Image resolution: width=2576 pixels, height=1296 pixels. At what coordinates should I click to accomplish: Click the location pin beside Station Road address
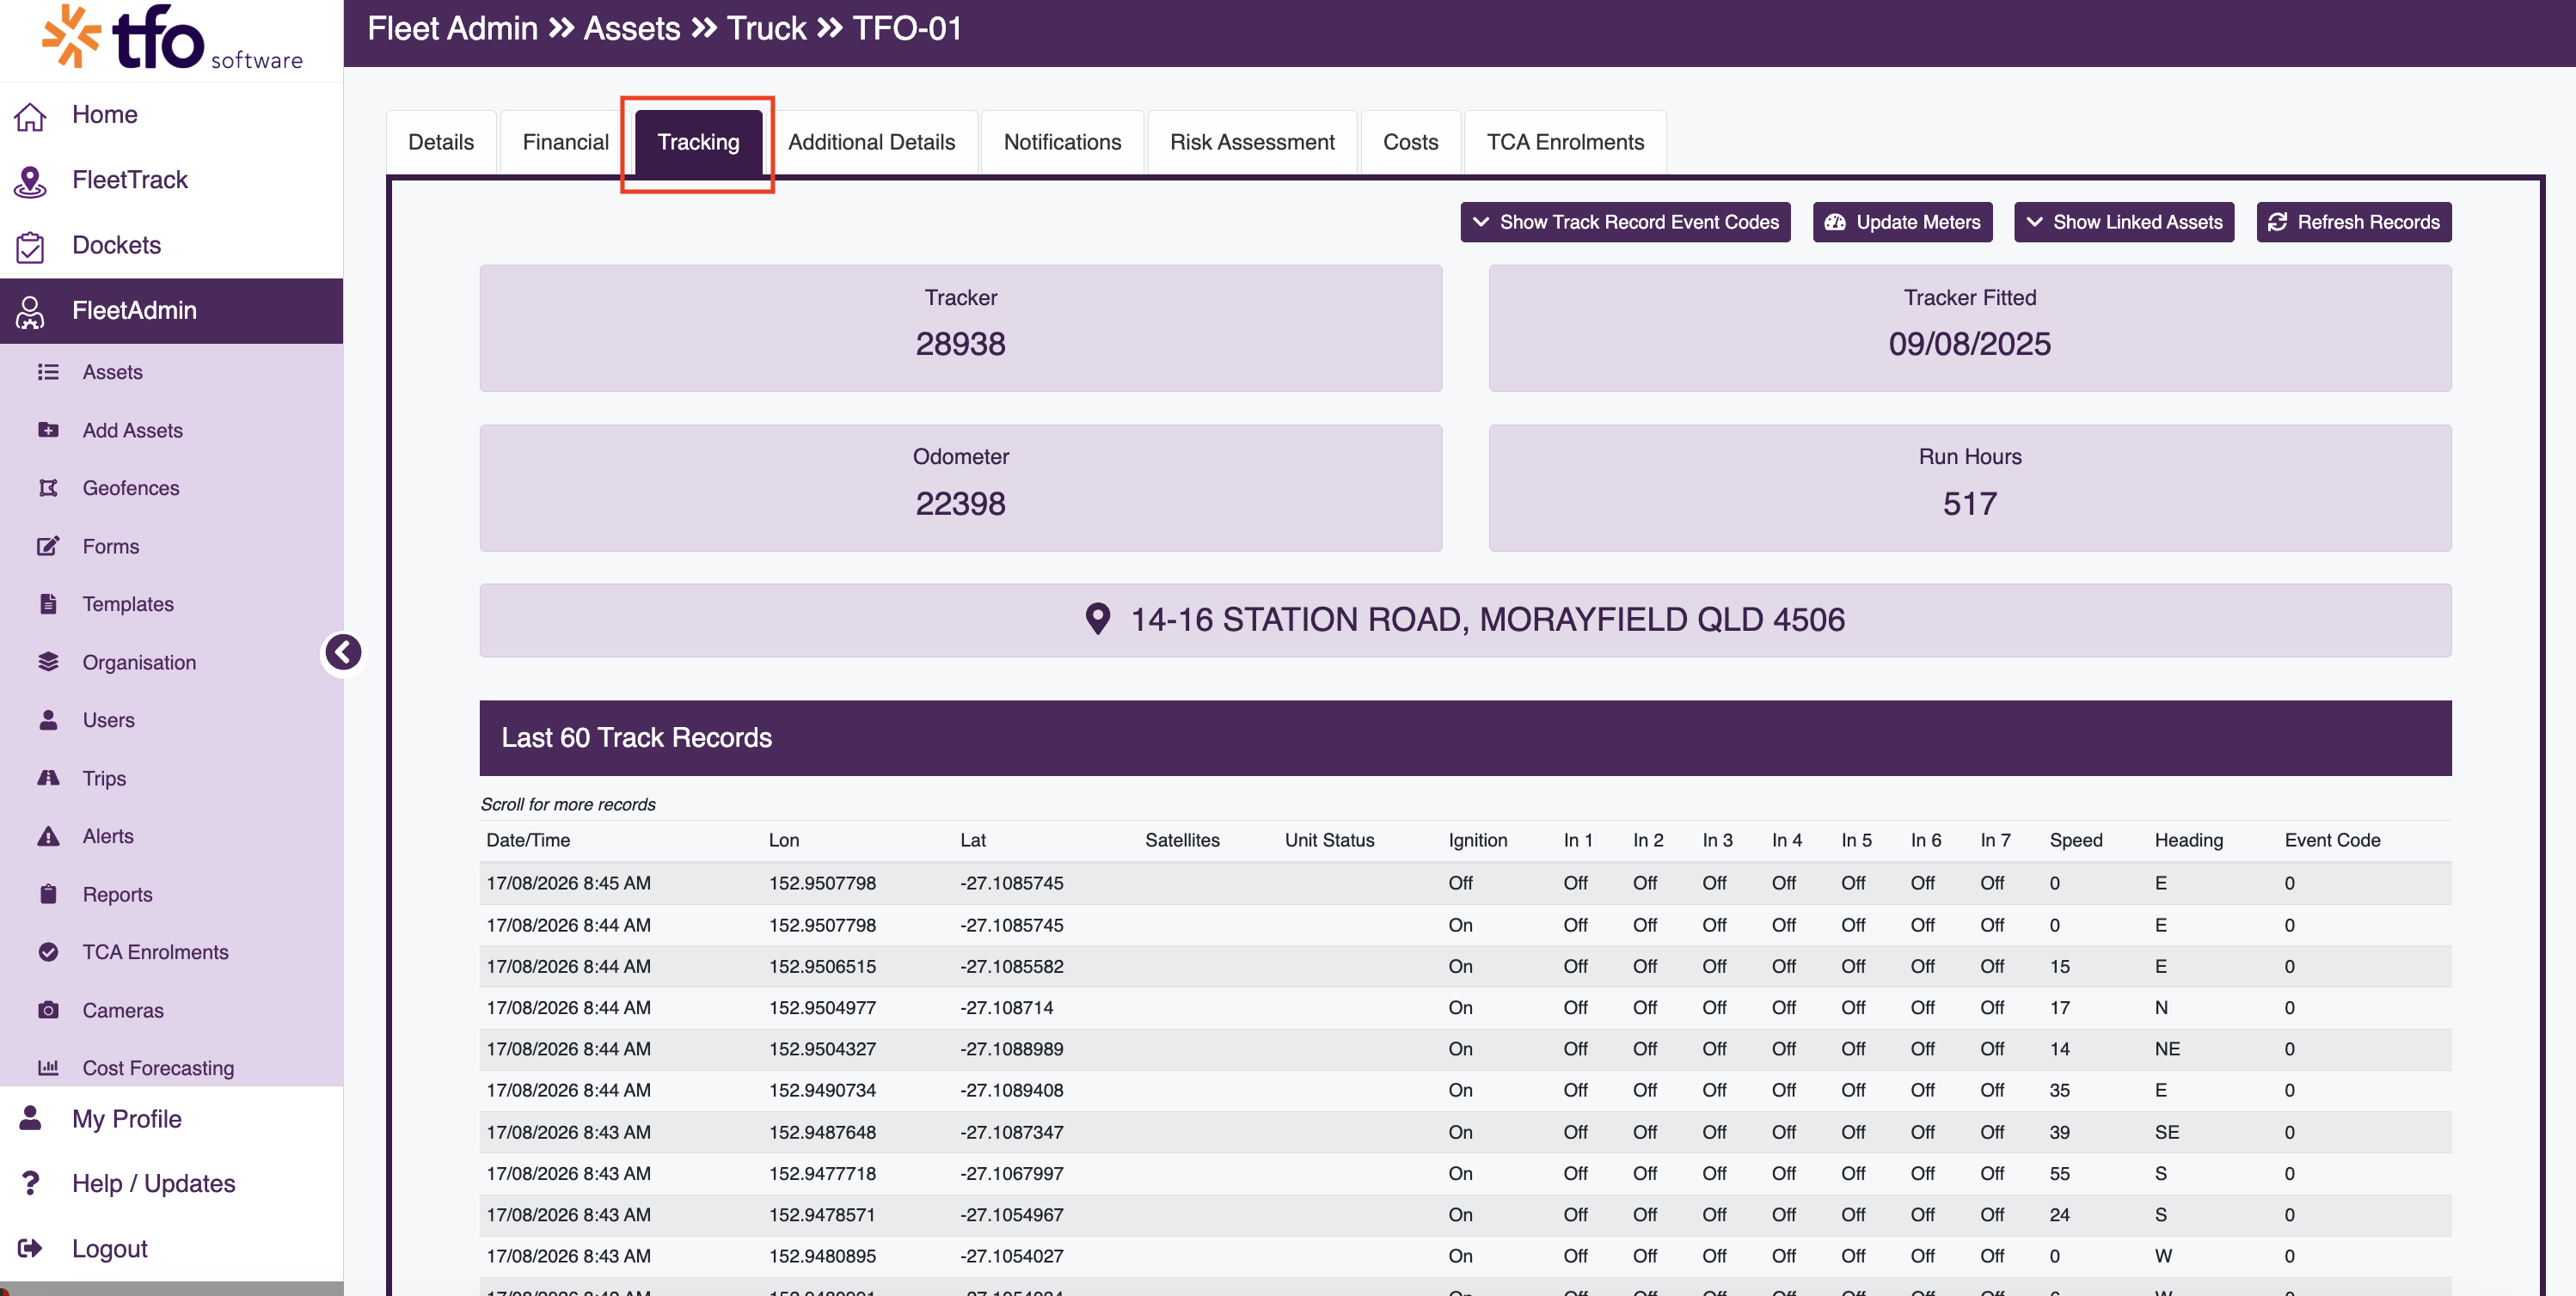coord(1097,620)
